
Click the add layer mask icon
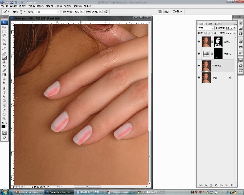pos(211,185)
